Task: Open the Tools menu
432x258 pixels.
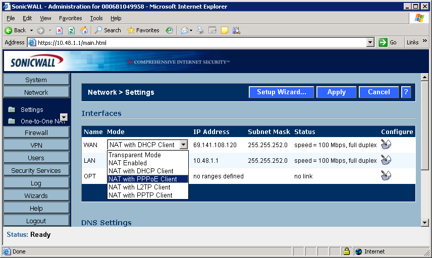Action: [x=96, y=18]
